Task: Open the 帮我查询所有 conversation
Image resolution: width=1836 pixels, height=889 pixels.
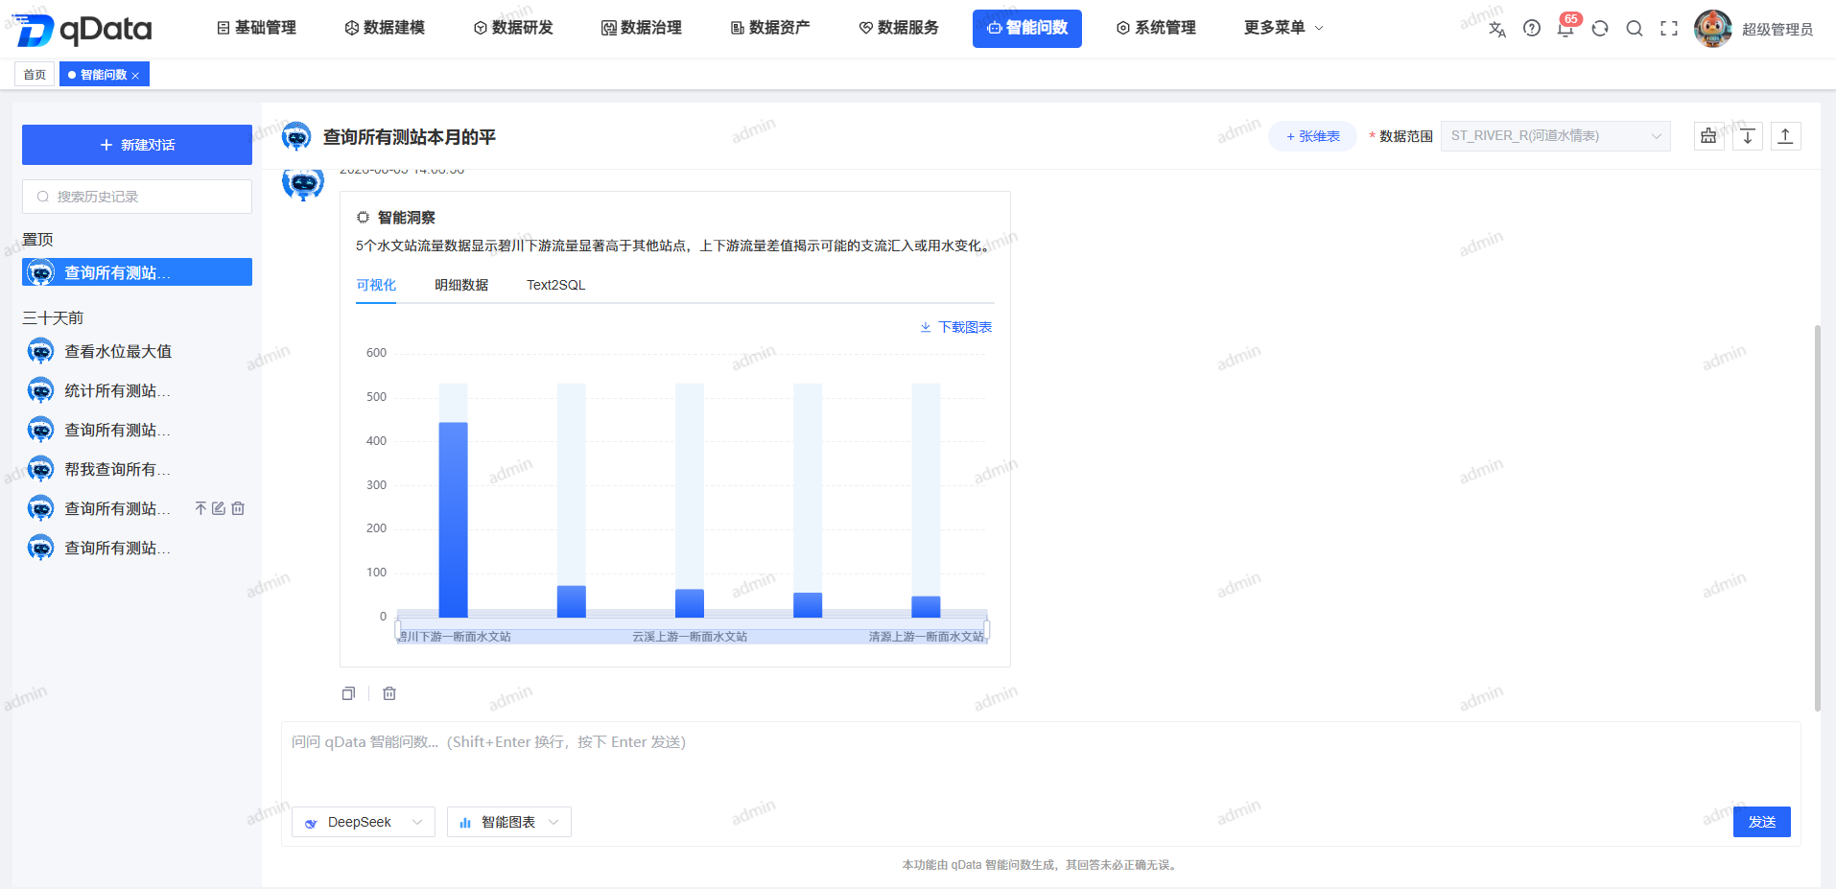Action: point(137,470)
